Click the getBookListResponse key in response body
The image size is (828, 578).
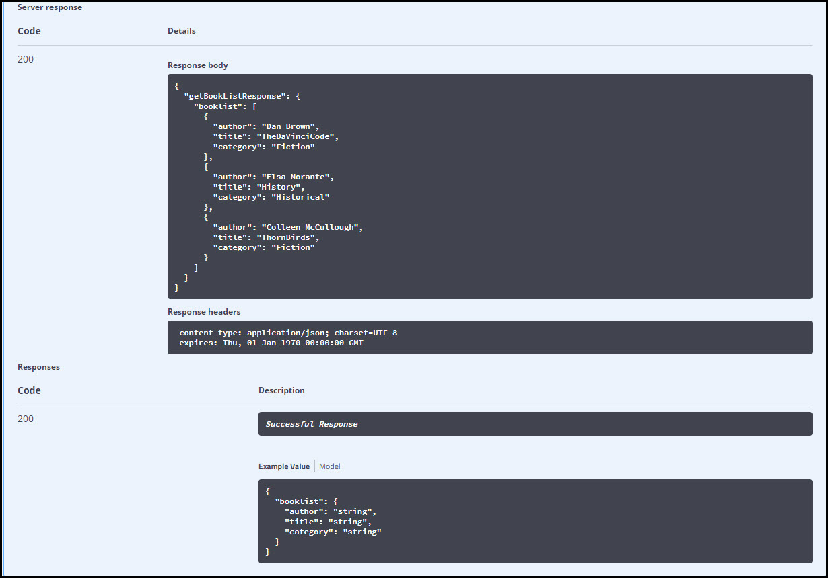point(236,96)
